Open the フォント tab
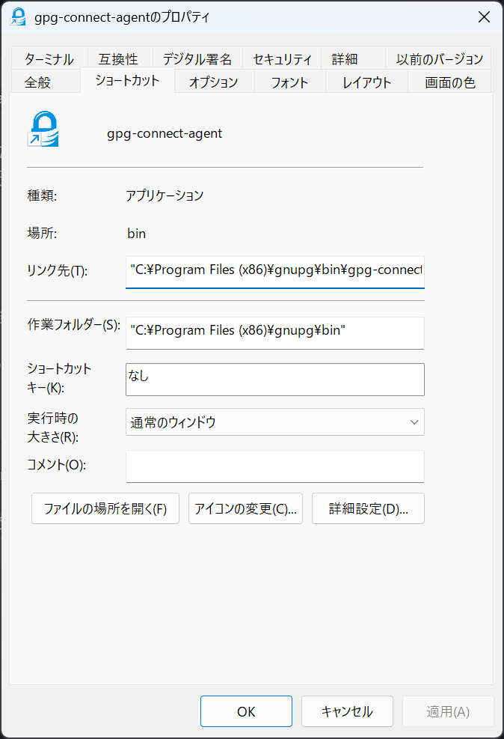Viewport: 504px width, 739px height. (289, 82)
